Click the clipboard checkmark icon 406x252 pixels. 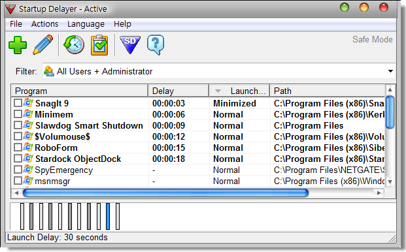click(x=99, y=45)
